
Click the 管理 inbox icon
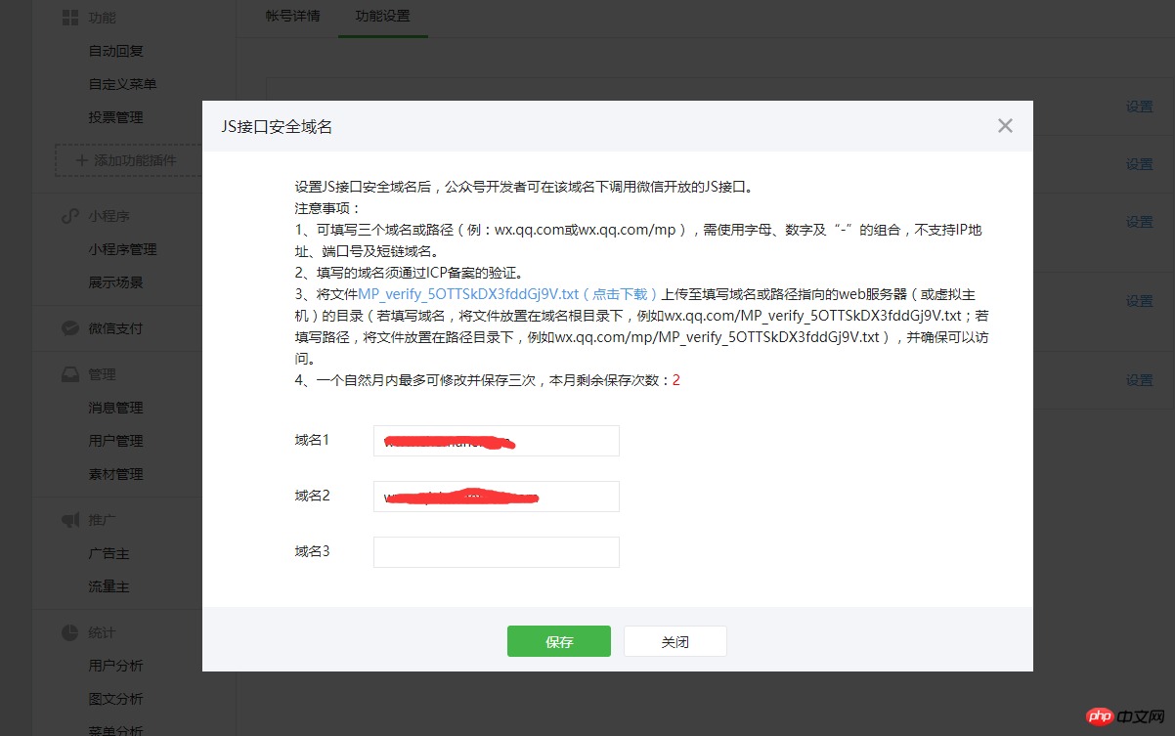(69, 374)
